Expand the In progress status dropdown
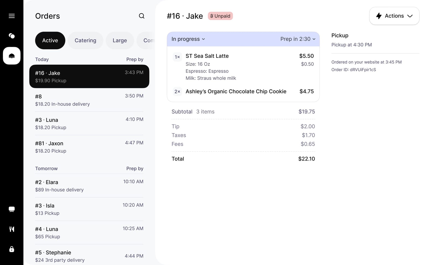The width and height of the screenshot is (431, 265). click(188, 39)
